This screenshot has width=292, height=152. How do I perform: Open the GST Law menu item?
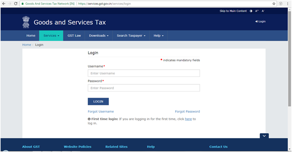click(74, 35)
